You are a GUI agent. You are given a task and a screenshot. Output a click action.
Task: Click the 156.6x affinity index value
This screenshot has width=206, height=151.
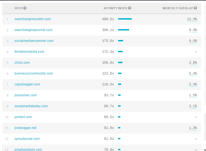point(108,63)
